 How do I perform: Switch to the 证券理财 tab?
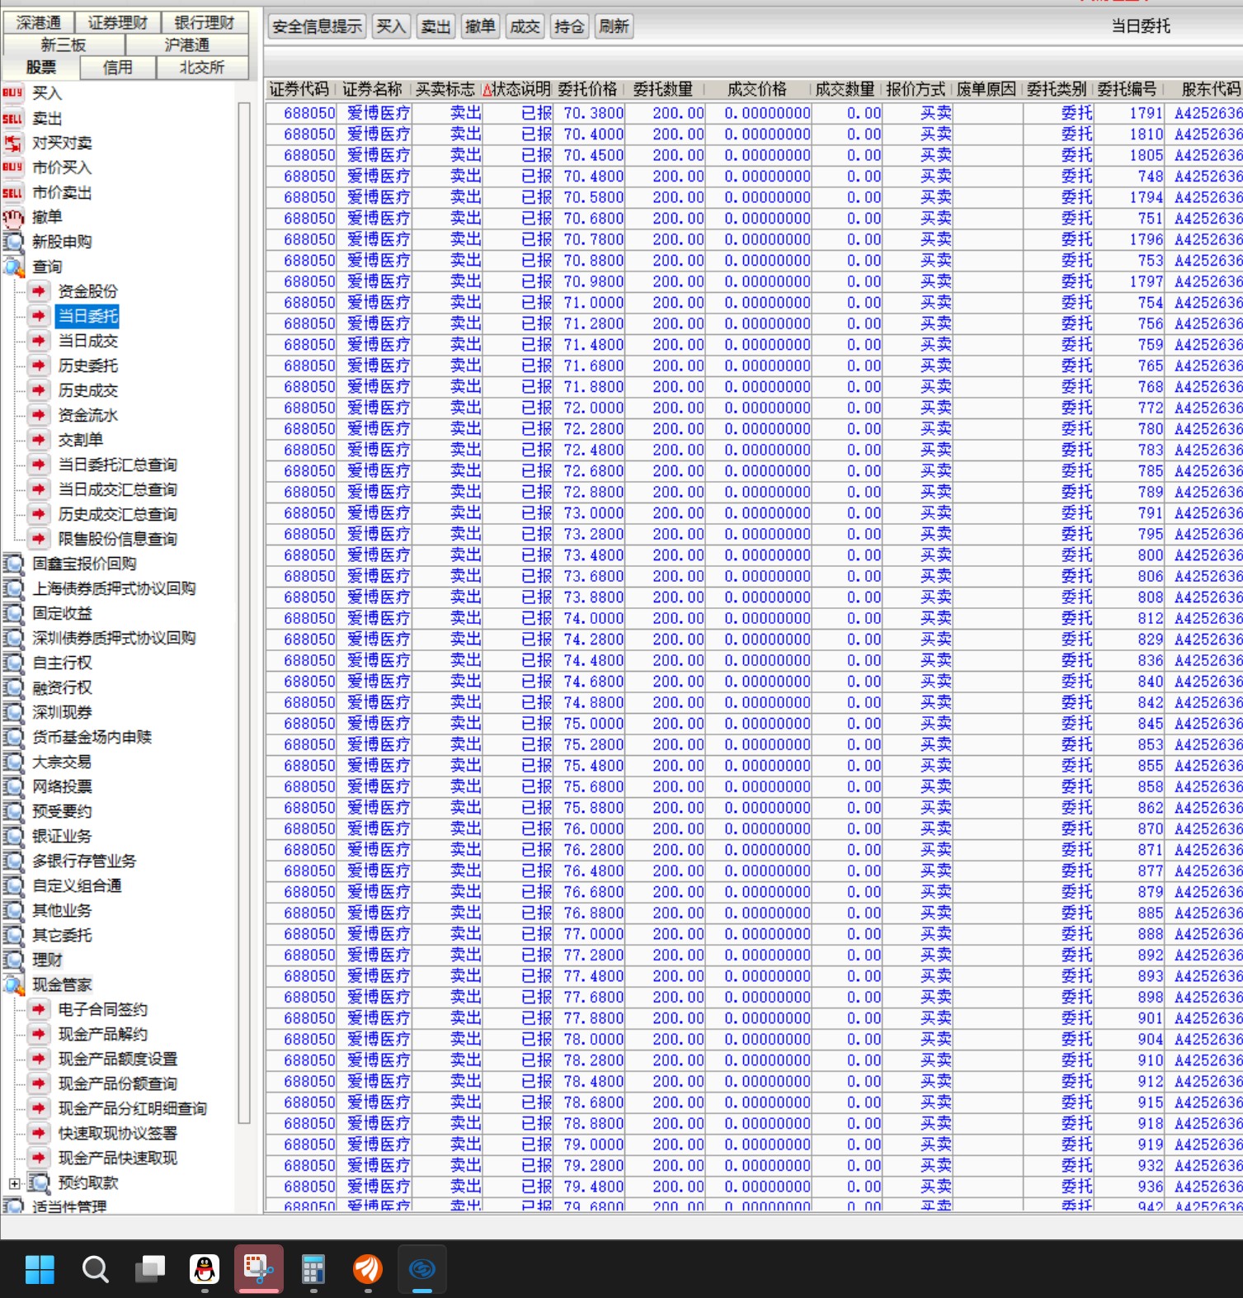118,22
